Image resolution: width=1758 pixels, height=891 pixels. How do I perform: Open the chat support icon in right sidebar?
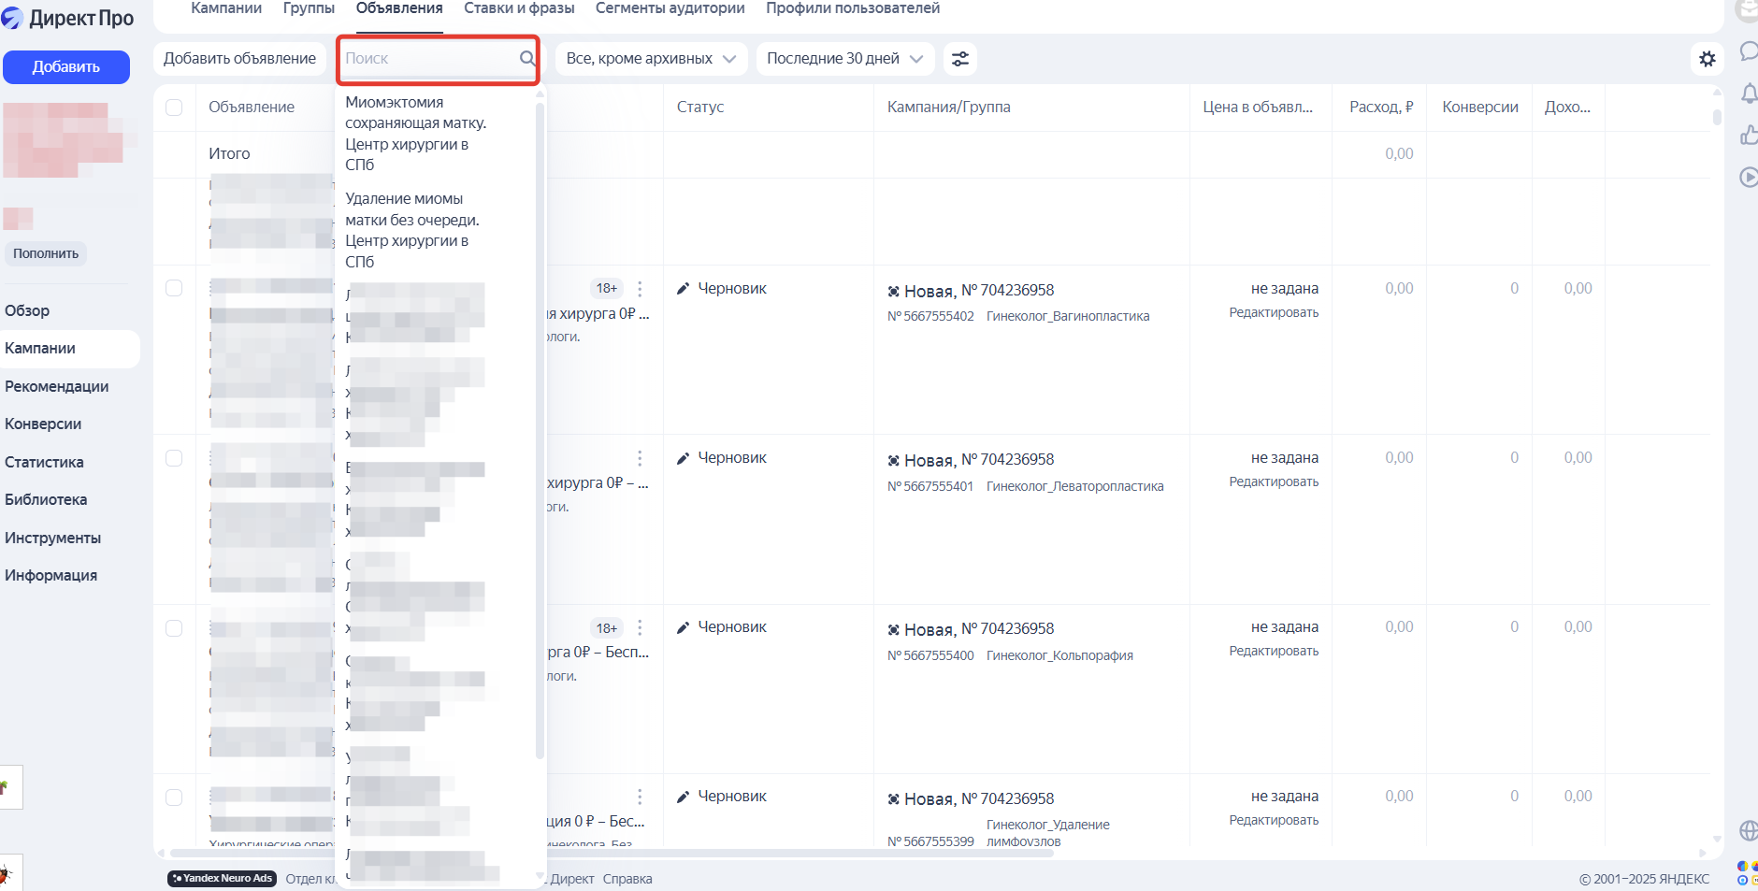click(1749, 52)
